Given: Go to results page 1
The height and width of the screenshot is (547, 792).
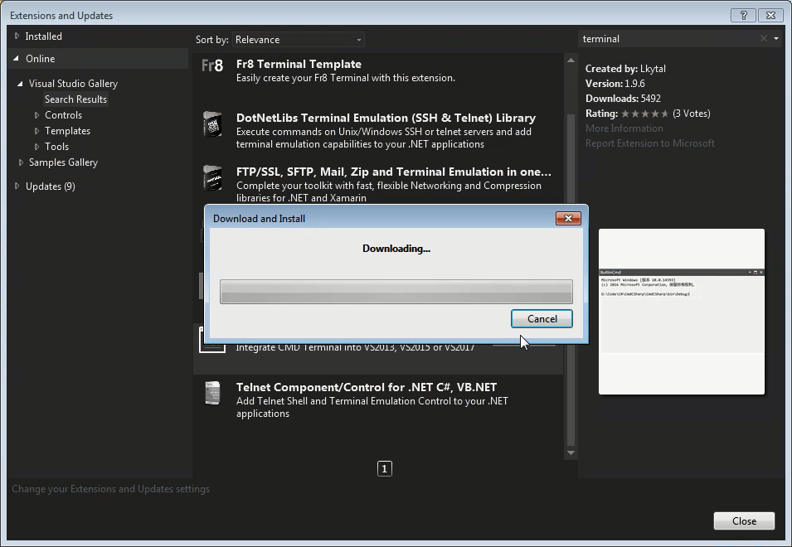Looking at the screenshot, I should [384, 469].
